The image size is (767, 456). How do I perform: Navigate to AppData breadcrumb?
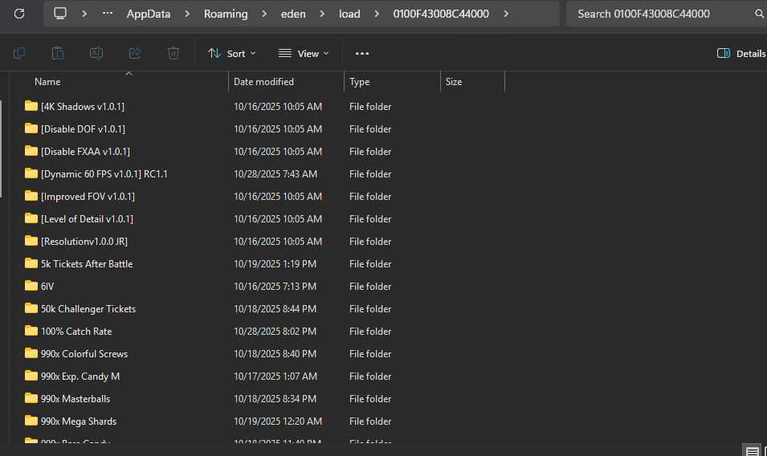click(149, 14)
